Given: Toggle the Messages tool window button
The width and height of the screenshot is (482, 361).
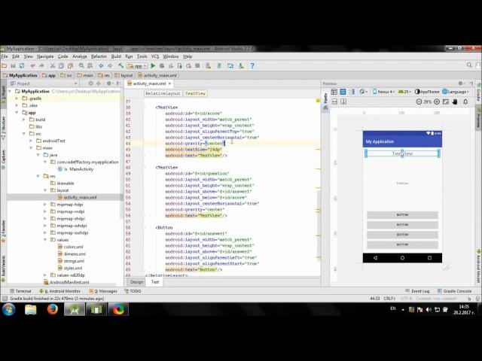Looking at the screenshot, I should 103,291.
